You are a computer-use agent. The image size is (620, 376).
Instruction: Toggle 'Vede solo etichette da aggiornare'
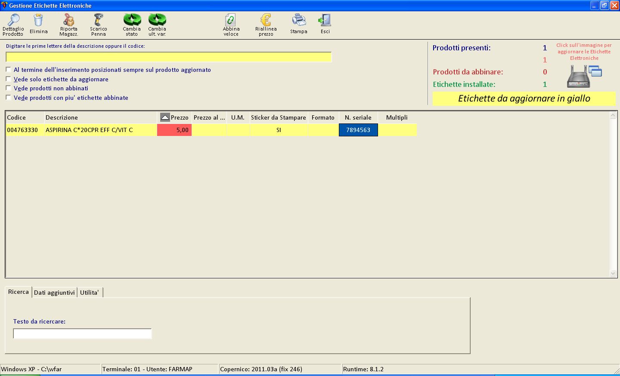tap(8, 79)
